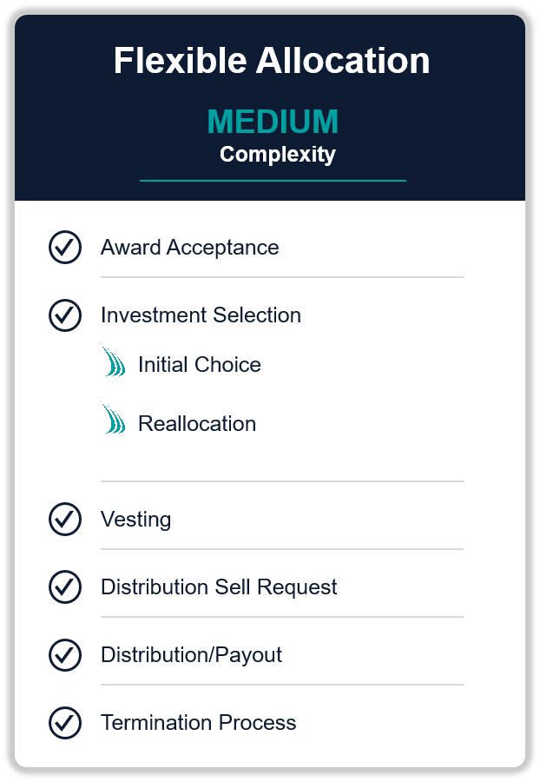Select the Award Acceptance label
Image resolution: width=540 pixels, height=782 pixels.
pos(190,248)
